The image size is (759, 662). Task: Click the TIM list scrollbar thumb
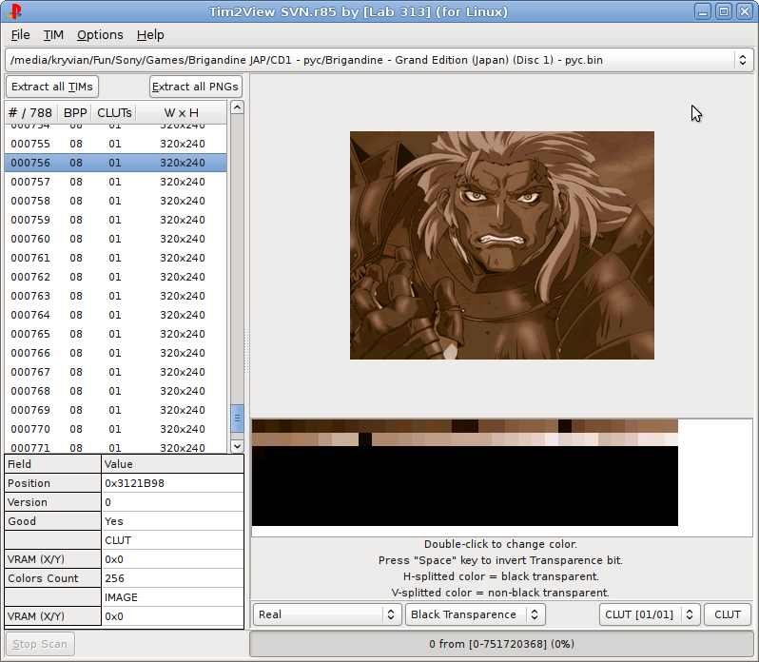237,419
